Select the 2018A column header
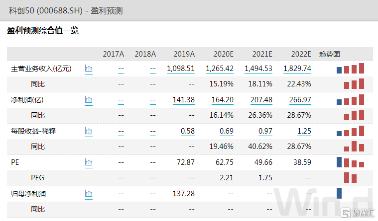 click(145, 54)
